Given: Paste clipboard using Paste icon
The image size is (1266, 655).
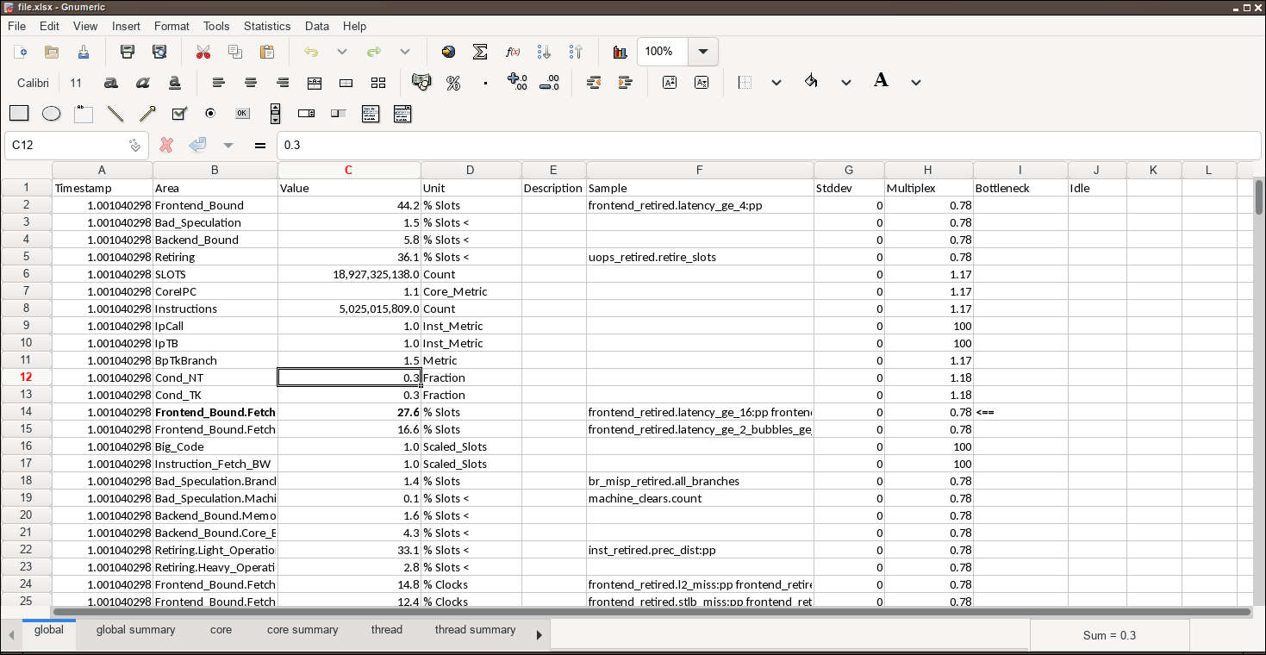Looking at the screenshot, I should (267, 52).
